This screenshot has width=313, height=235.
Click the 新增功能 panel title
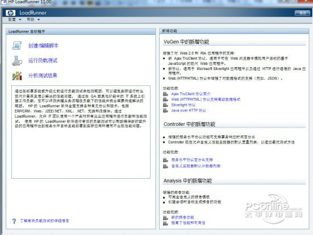tap(169, 31)
